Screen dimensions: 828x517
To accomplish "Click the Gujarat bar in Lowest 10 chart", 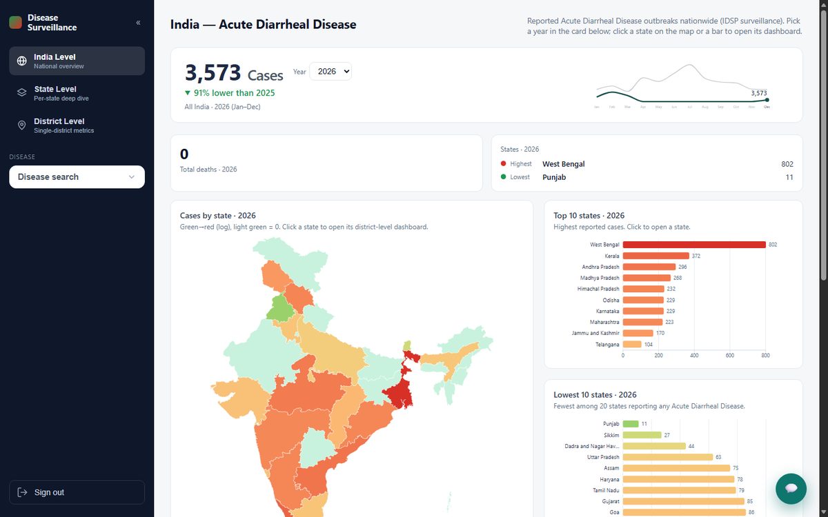I will tap(684, 501).
